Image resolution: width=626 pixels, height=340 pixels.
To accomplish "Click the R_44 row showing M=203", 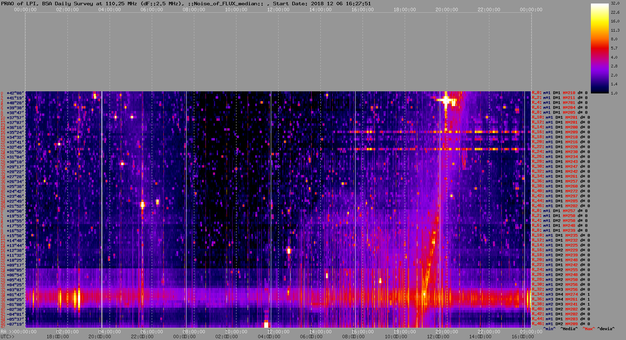I will (x=561, y=319).
